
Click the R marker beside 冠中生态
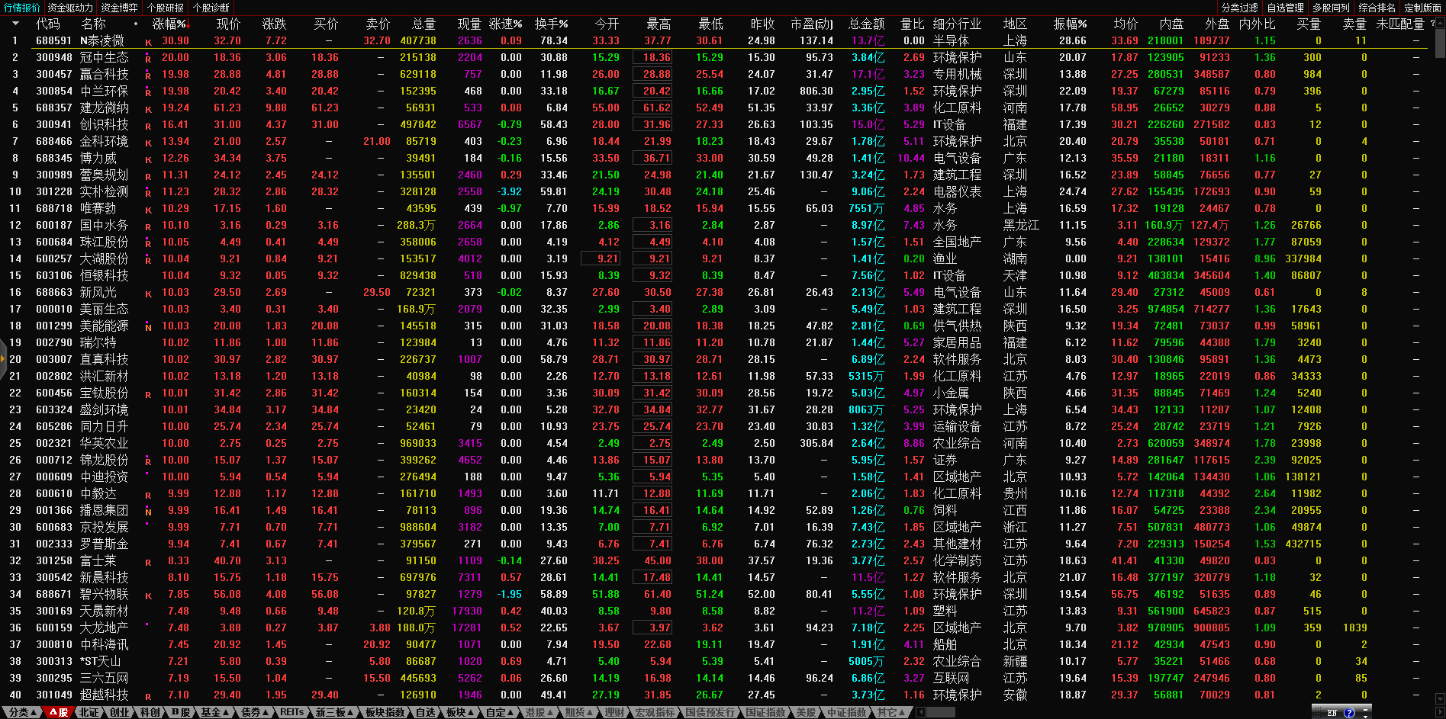[x=148, y=59]
